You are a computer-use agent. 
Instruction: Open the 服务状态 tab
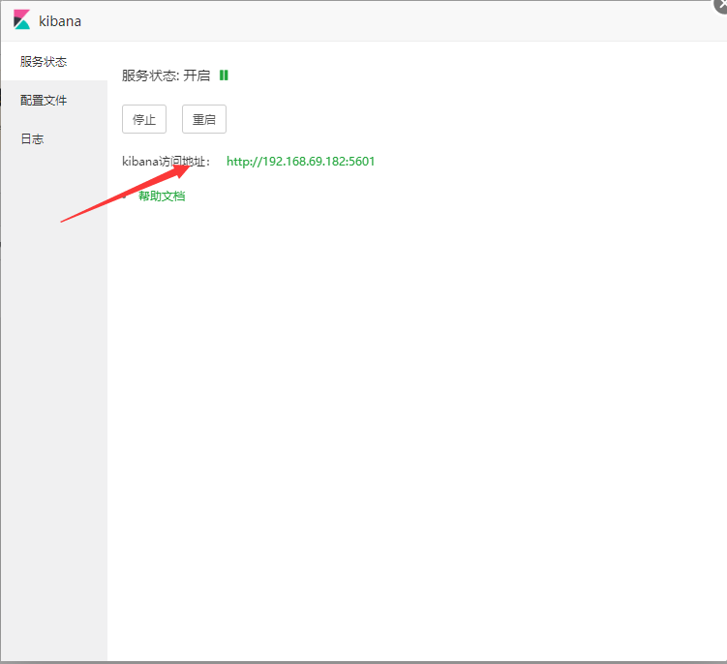coord(54,61)
